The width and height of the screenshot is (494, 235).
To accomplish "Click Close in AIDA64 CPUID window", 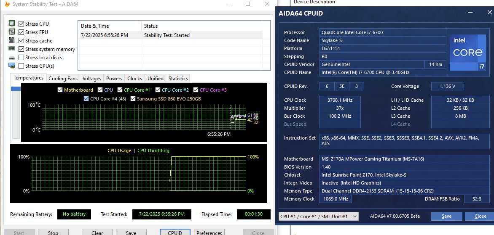I will 480,216.
